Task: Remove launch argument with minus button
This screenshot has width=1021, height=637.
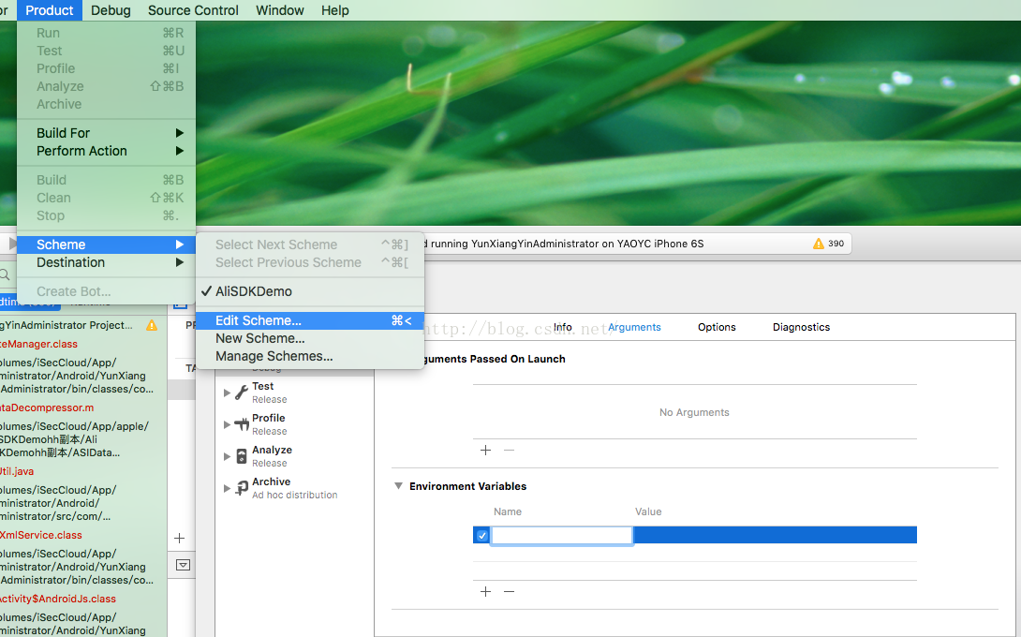Action: click(510, 450)
